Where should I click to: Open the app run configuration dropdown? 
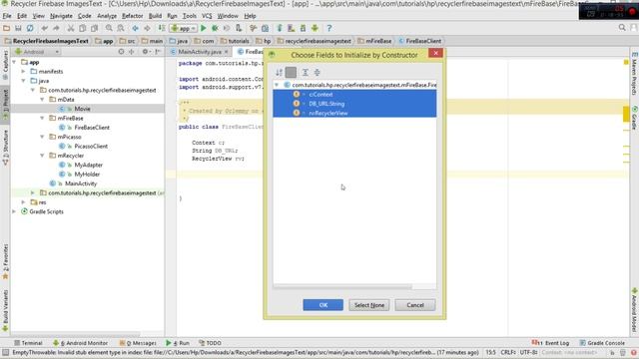(x=184, y=28)
